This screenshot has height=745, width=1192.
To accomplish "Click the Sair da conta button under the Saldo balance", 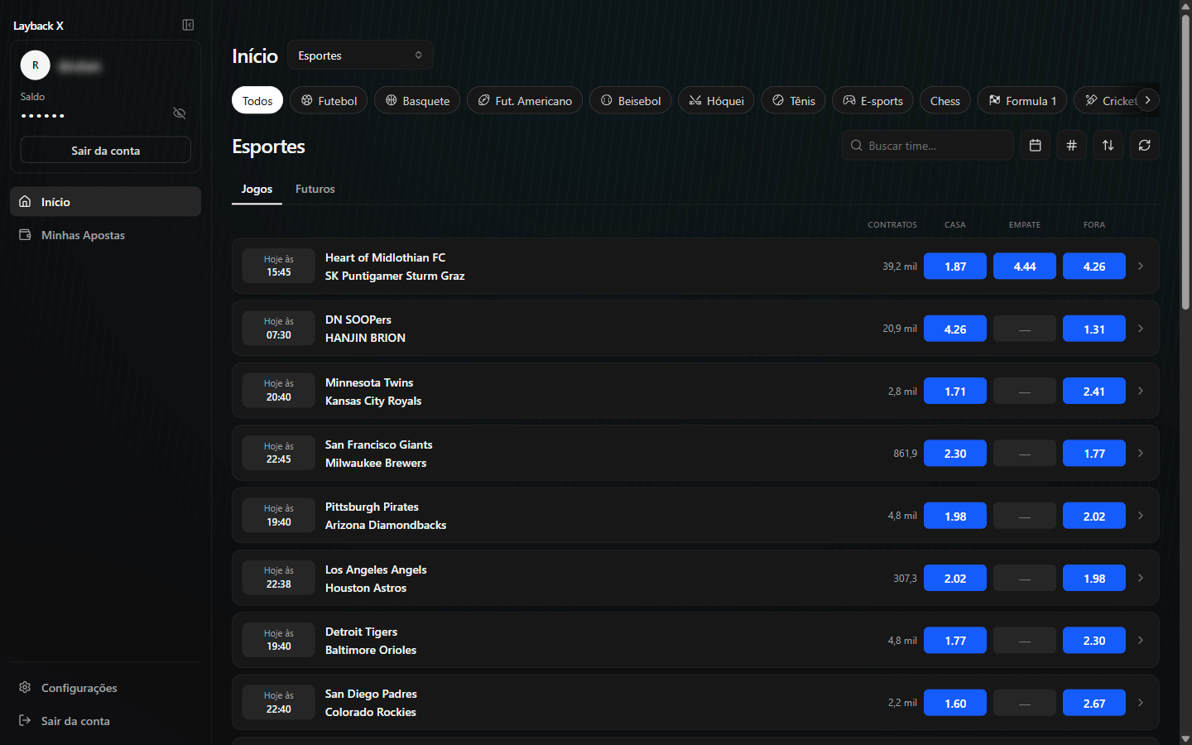I will click(105, 150).
